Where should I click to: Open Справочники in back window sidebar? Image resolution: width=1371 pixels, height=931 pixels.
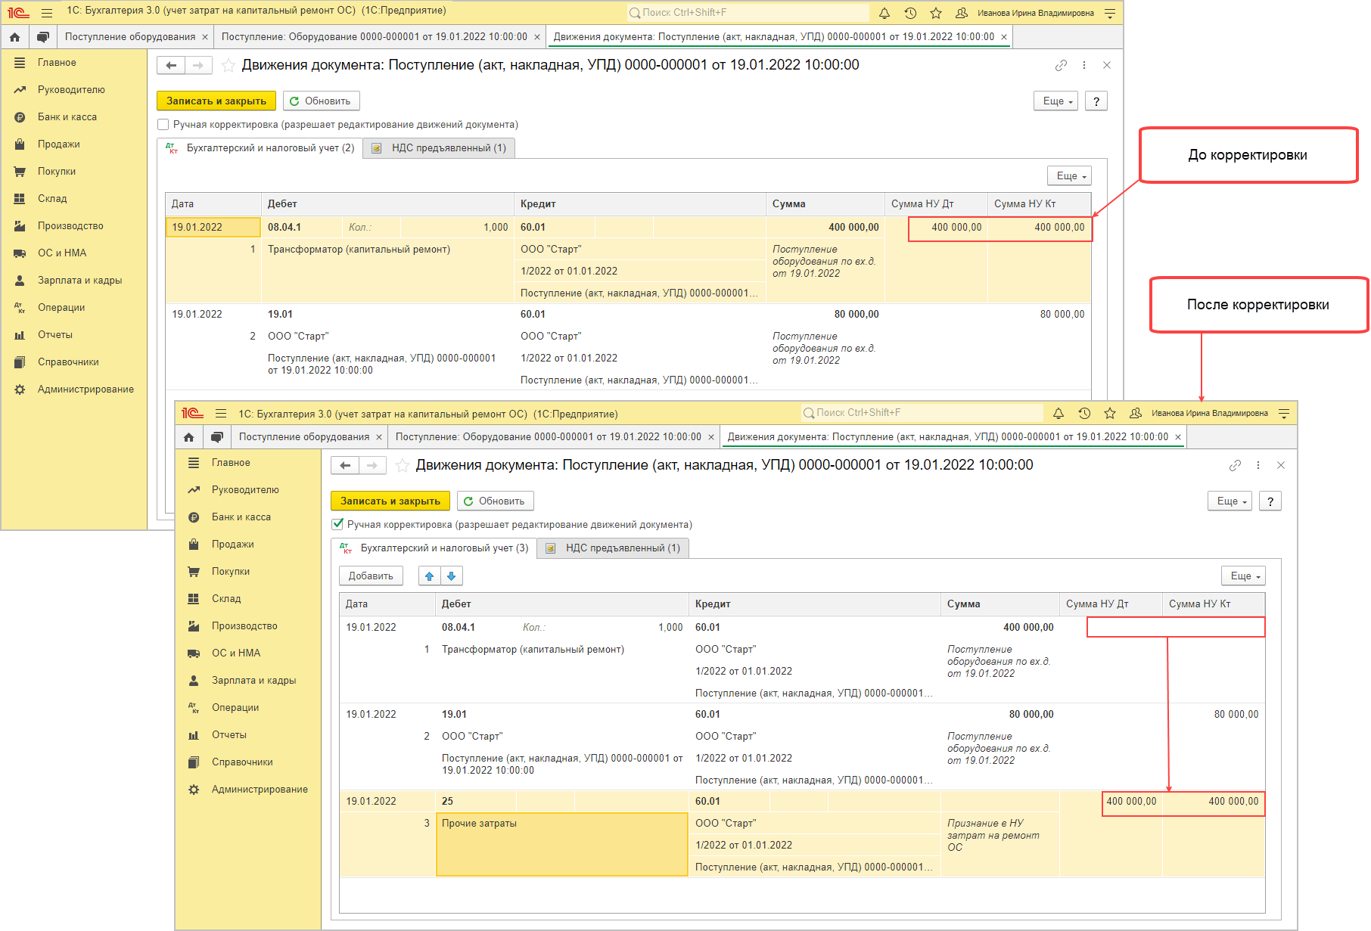[68, 362]
